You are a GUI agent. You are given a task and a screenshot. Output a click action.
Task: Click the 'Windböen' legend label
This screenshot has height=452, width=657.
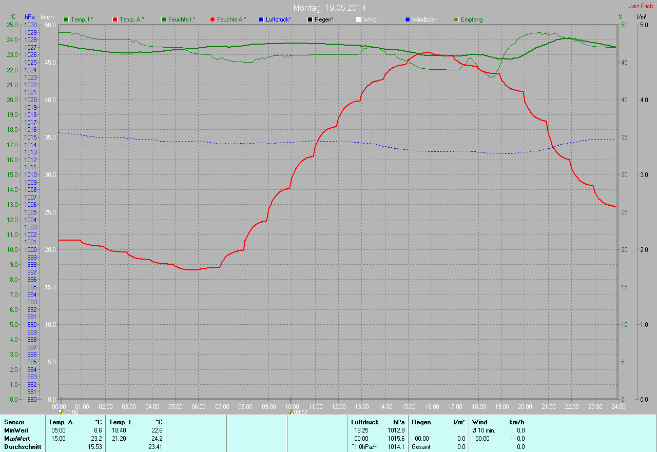(x=425, y=19)
